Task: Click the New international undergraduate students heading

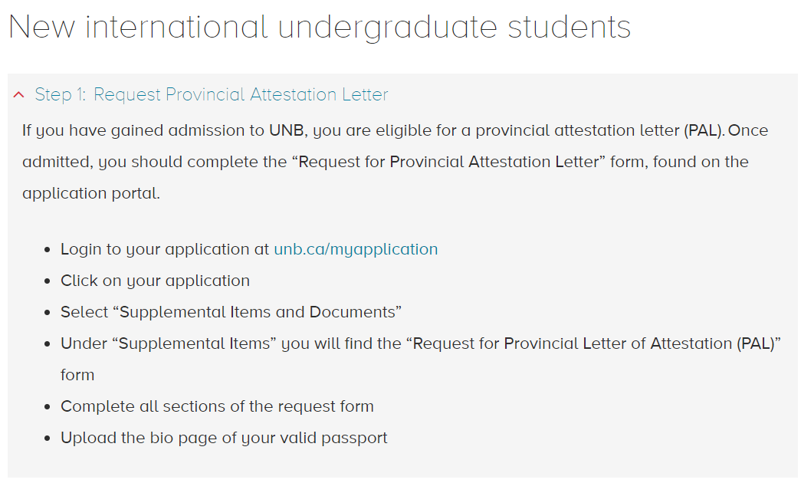Action: tap(320, 27)
